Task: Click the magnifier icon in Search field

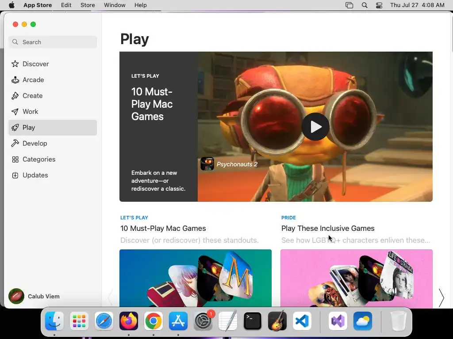Action: [15, 42]
